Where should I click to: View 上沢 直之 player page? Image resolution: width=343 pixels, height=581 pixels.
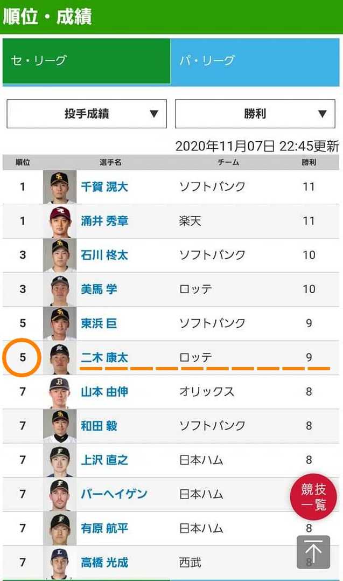coord(104,460)
